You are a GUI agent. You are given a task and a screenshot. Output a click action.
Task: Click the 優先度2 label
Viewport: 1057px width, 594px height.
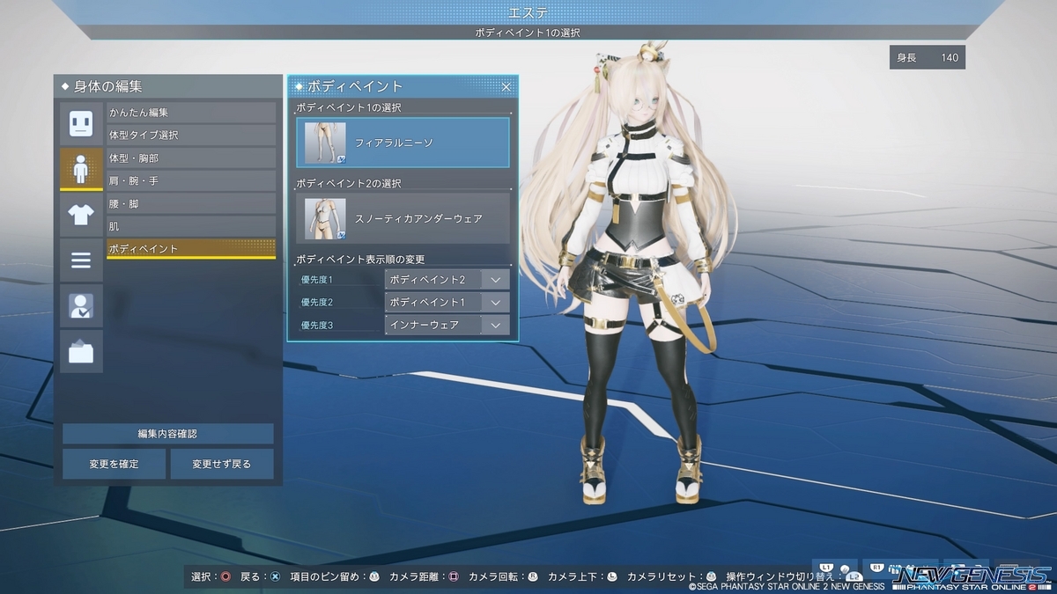tap(317, 302)
